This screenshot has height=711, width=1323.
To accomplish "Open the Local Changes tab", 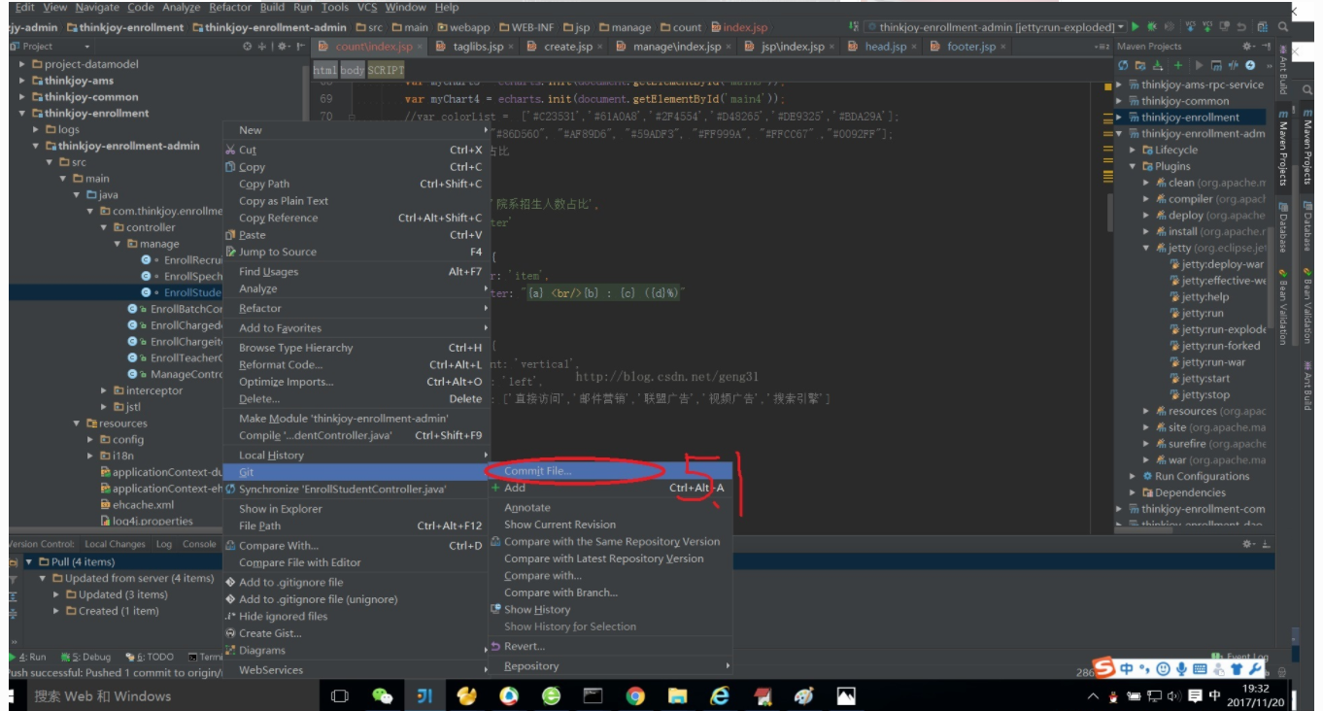I will click(x=115, y=544).
